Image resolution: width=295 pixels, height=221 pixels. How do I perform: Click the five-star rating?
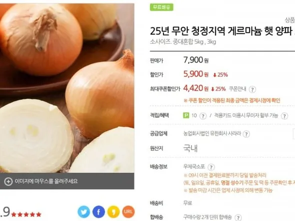click(x=26, y=215)
